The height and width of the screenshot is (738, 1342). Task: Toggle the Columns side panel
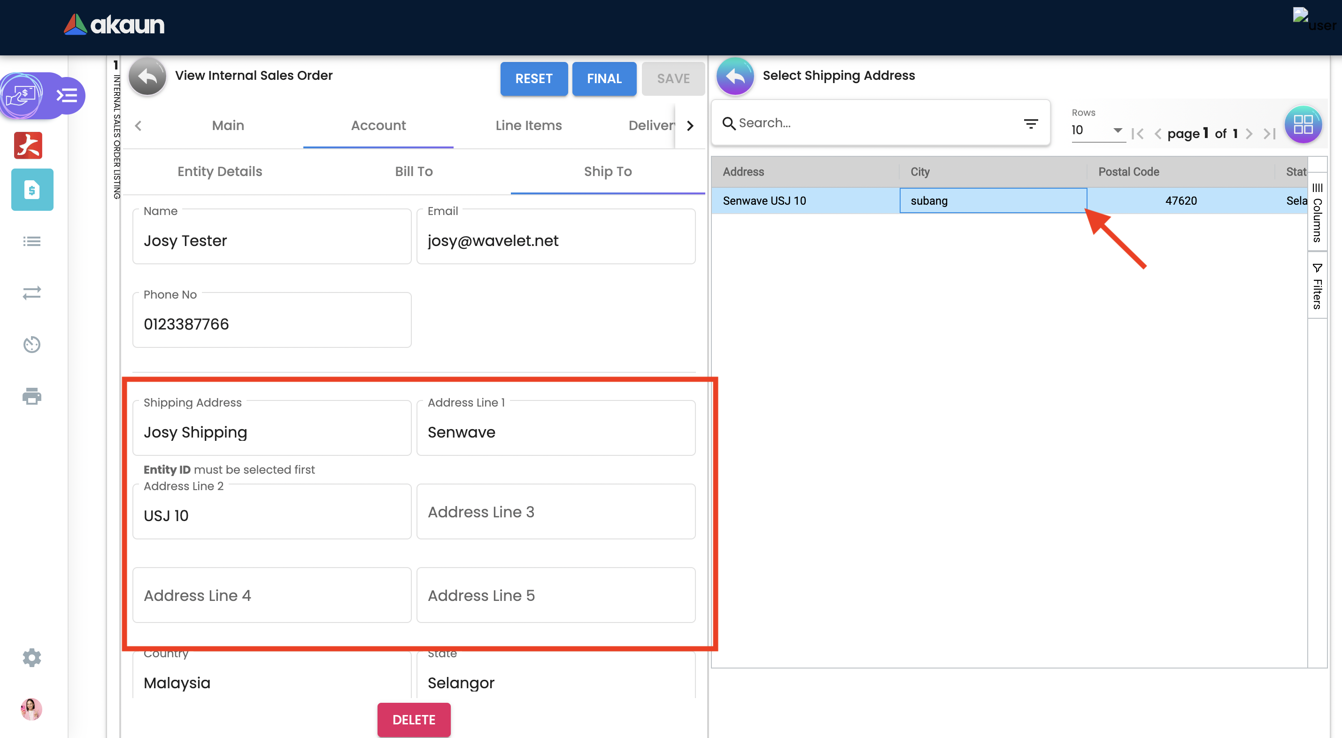[1317, 213]
